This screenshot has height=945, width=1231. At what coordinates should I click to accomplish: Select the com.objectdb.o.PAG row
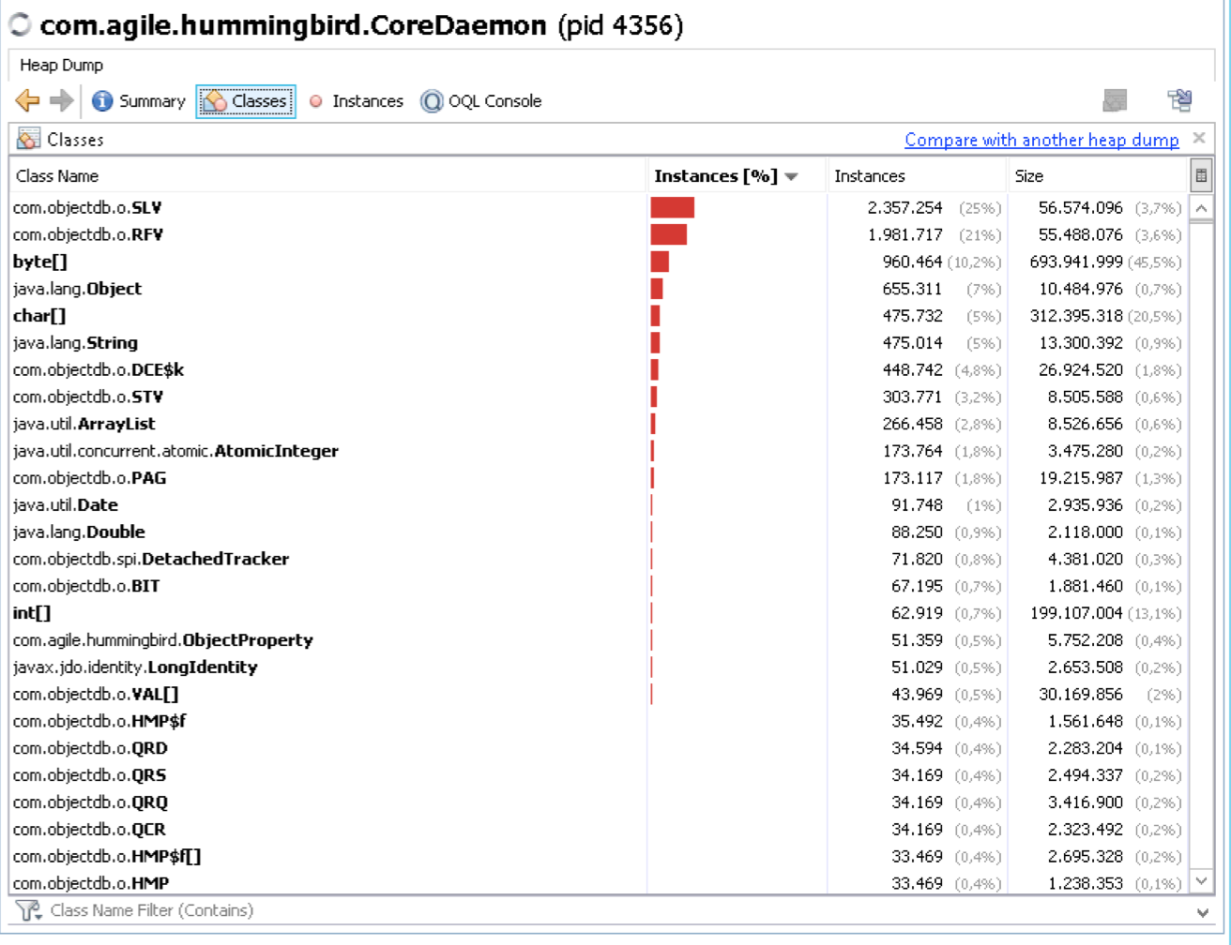(x=599, y=478)
